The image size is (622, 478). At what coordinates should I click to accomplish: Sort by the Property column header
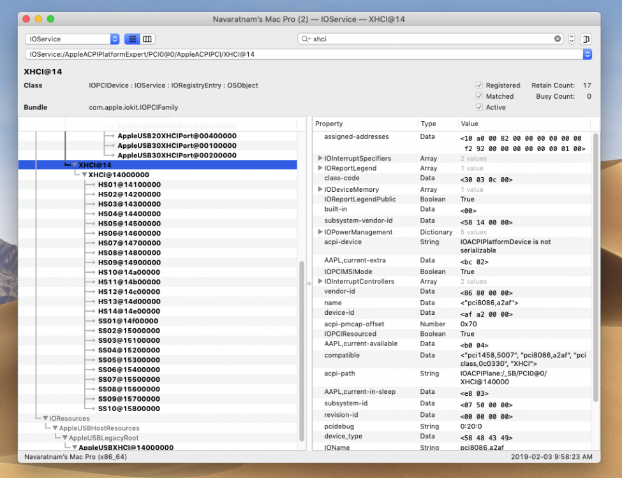pyautogui.click(x=365, y=124)
